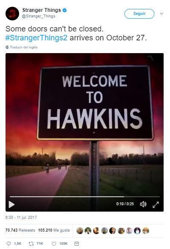
Task: Click the first liker avatar
Action: [80, 231]
